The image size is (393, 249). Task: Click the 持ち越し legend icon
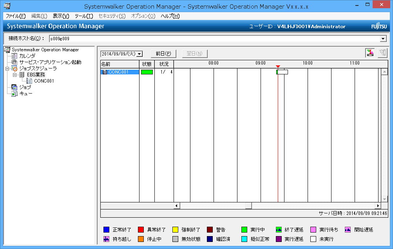(106, 239)
